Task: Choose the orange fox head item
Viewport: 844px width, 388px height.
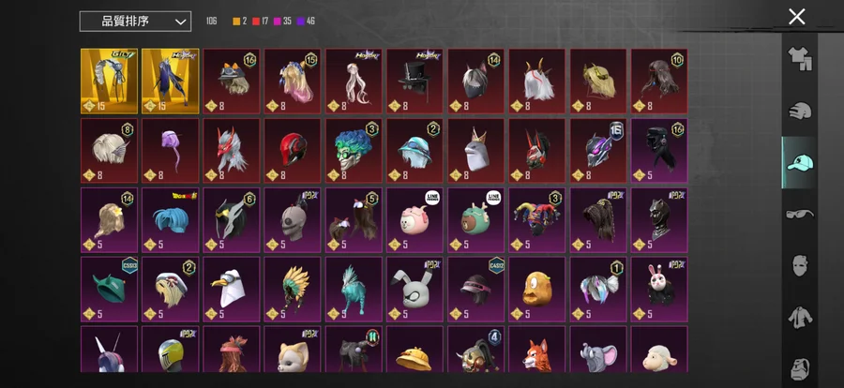Action: pos(536,349)
